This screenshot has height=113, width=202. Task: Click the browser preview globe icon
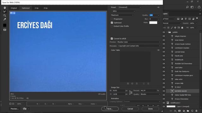[25, 109]
